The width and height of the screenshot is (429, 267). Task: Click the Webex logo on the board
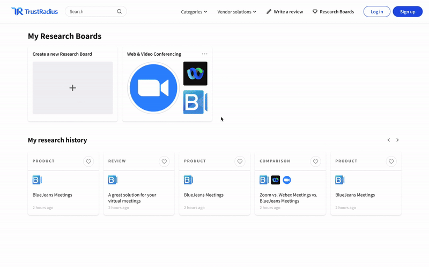coord(195,73)
